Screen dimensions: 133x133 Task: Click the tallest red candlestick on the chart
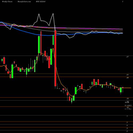pos(55,58)
